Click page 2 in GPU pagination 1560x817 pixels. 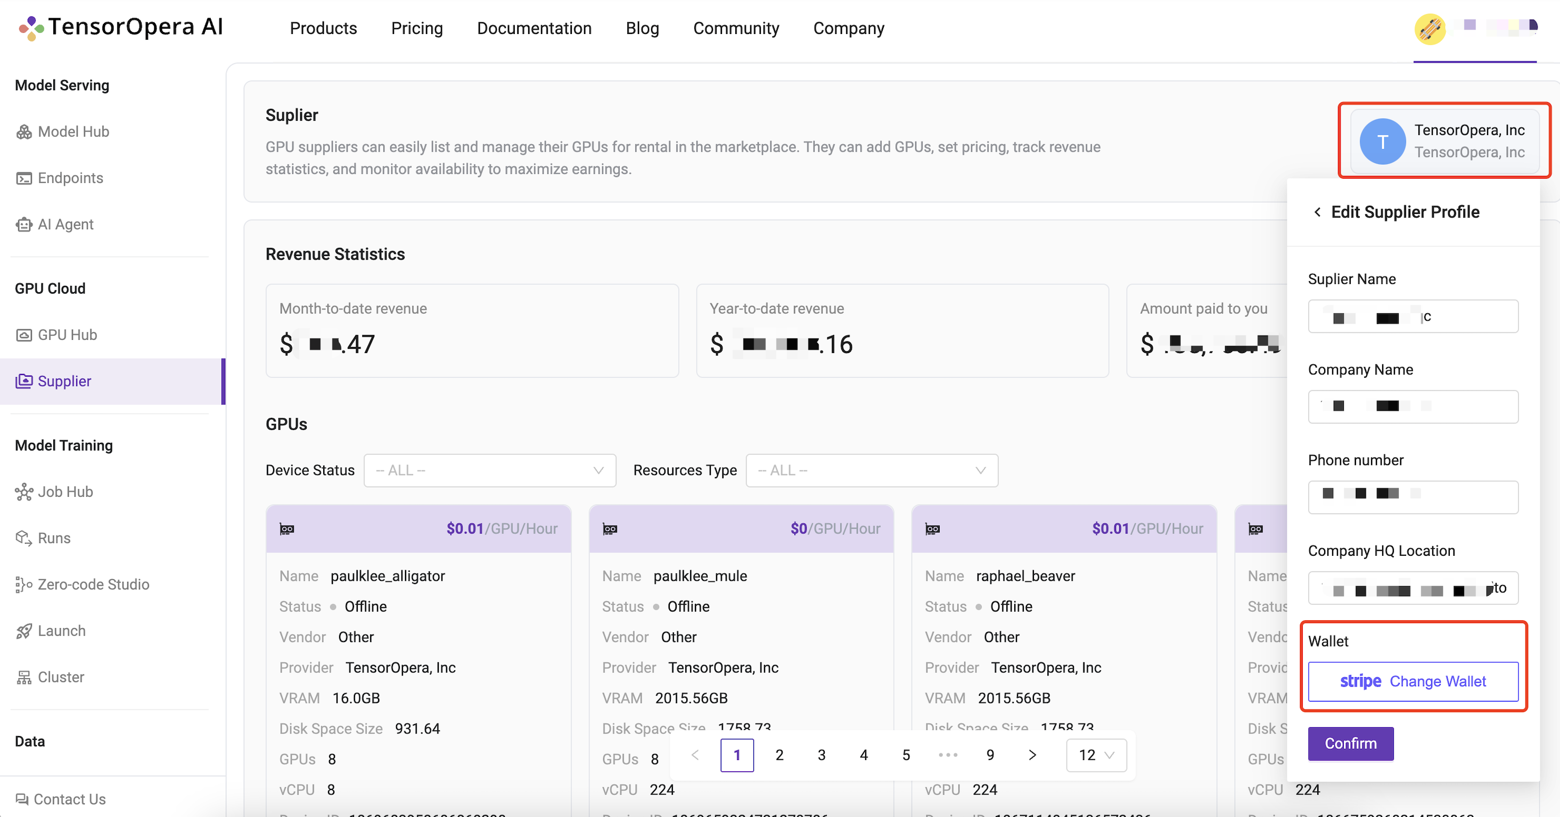(x=779, y=755)
